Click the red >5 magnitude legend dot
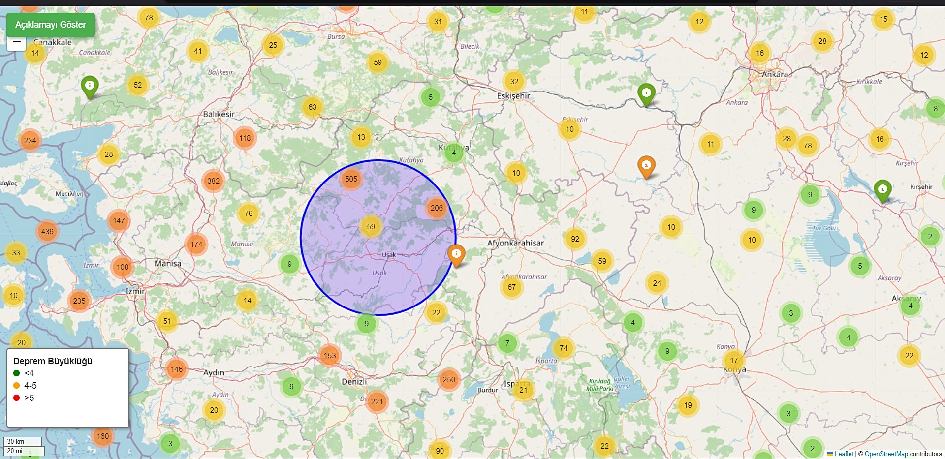This screenshot has height=459, width=945. click(x=17, y=398)
